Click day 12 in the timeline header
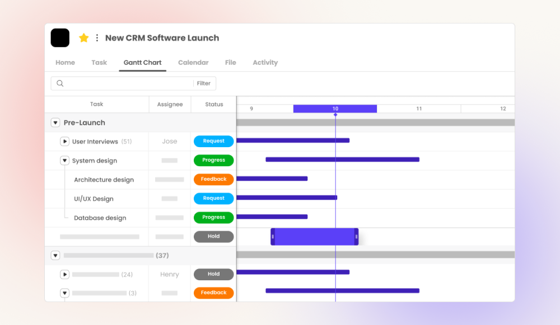This screenshot has width=560, height=325. pyautogui.click(x=503, y=109)
